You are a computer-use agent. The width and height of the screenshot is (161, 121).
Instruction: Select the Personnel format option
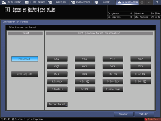coord(25,59)
